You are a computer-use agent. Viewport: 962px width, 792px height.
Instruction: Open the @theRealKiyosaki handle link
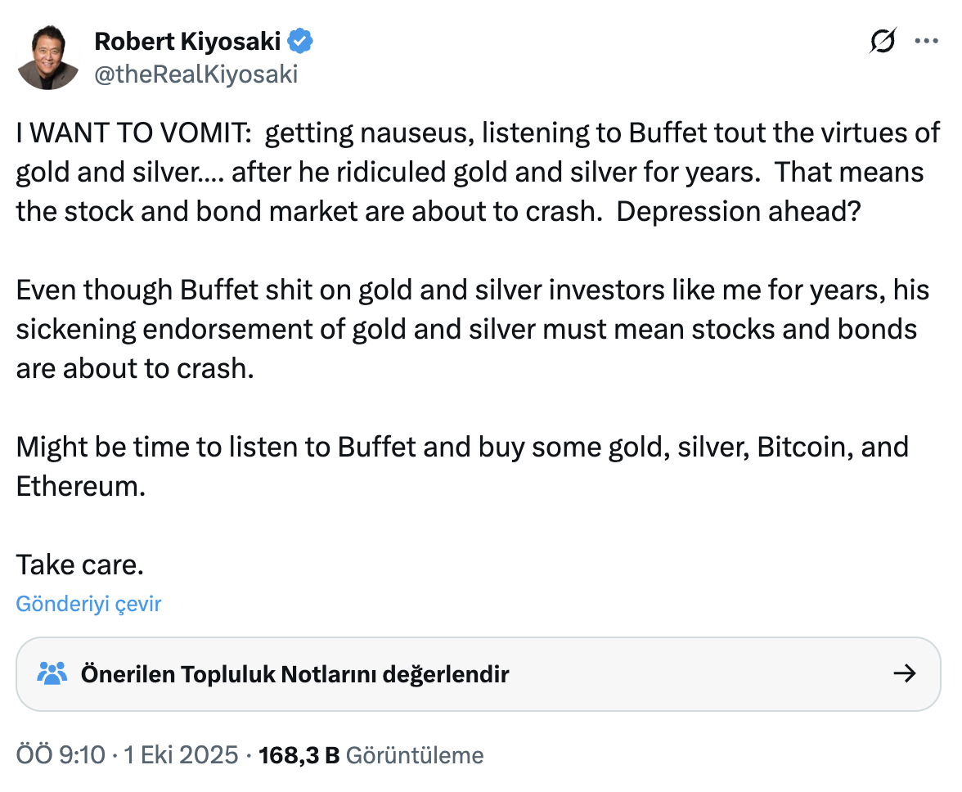[196, 74]
